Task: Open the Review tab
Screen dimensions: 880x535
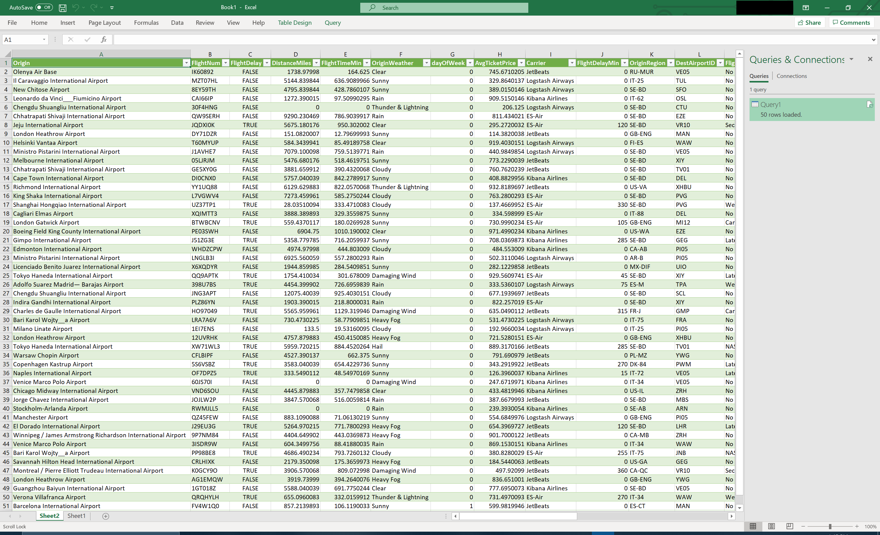Action: click(205, 23)
